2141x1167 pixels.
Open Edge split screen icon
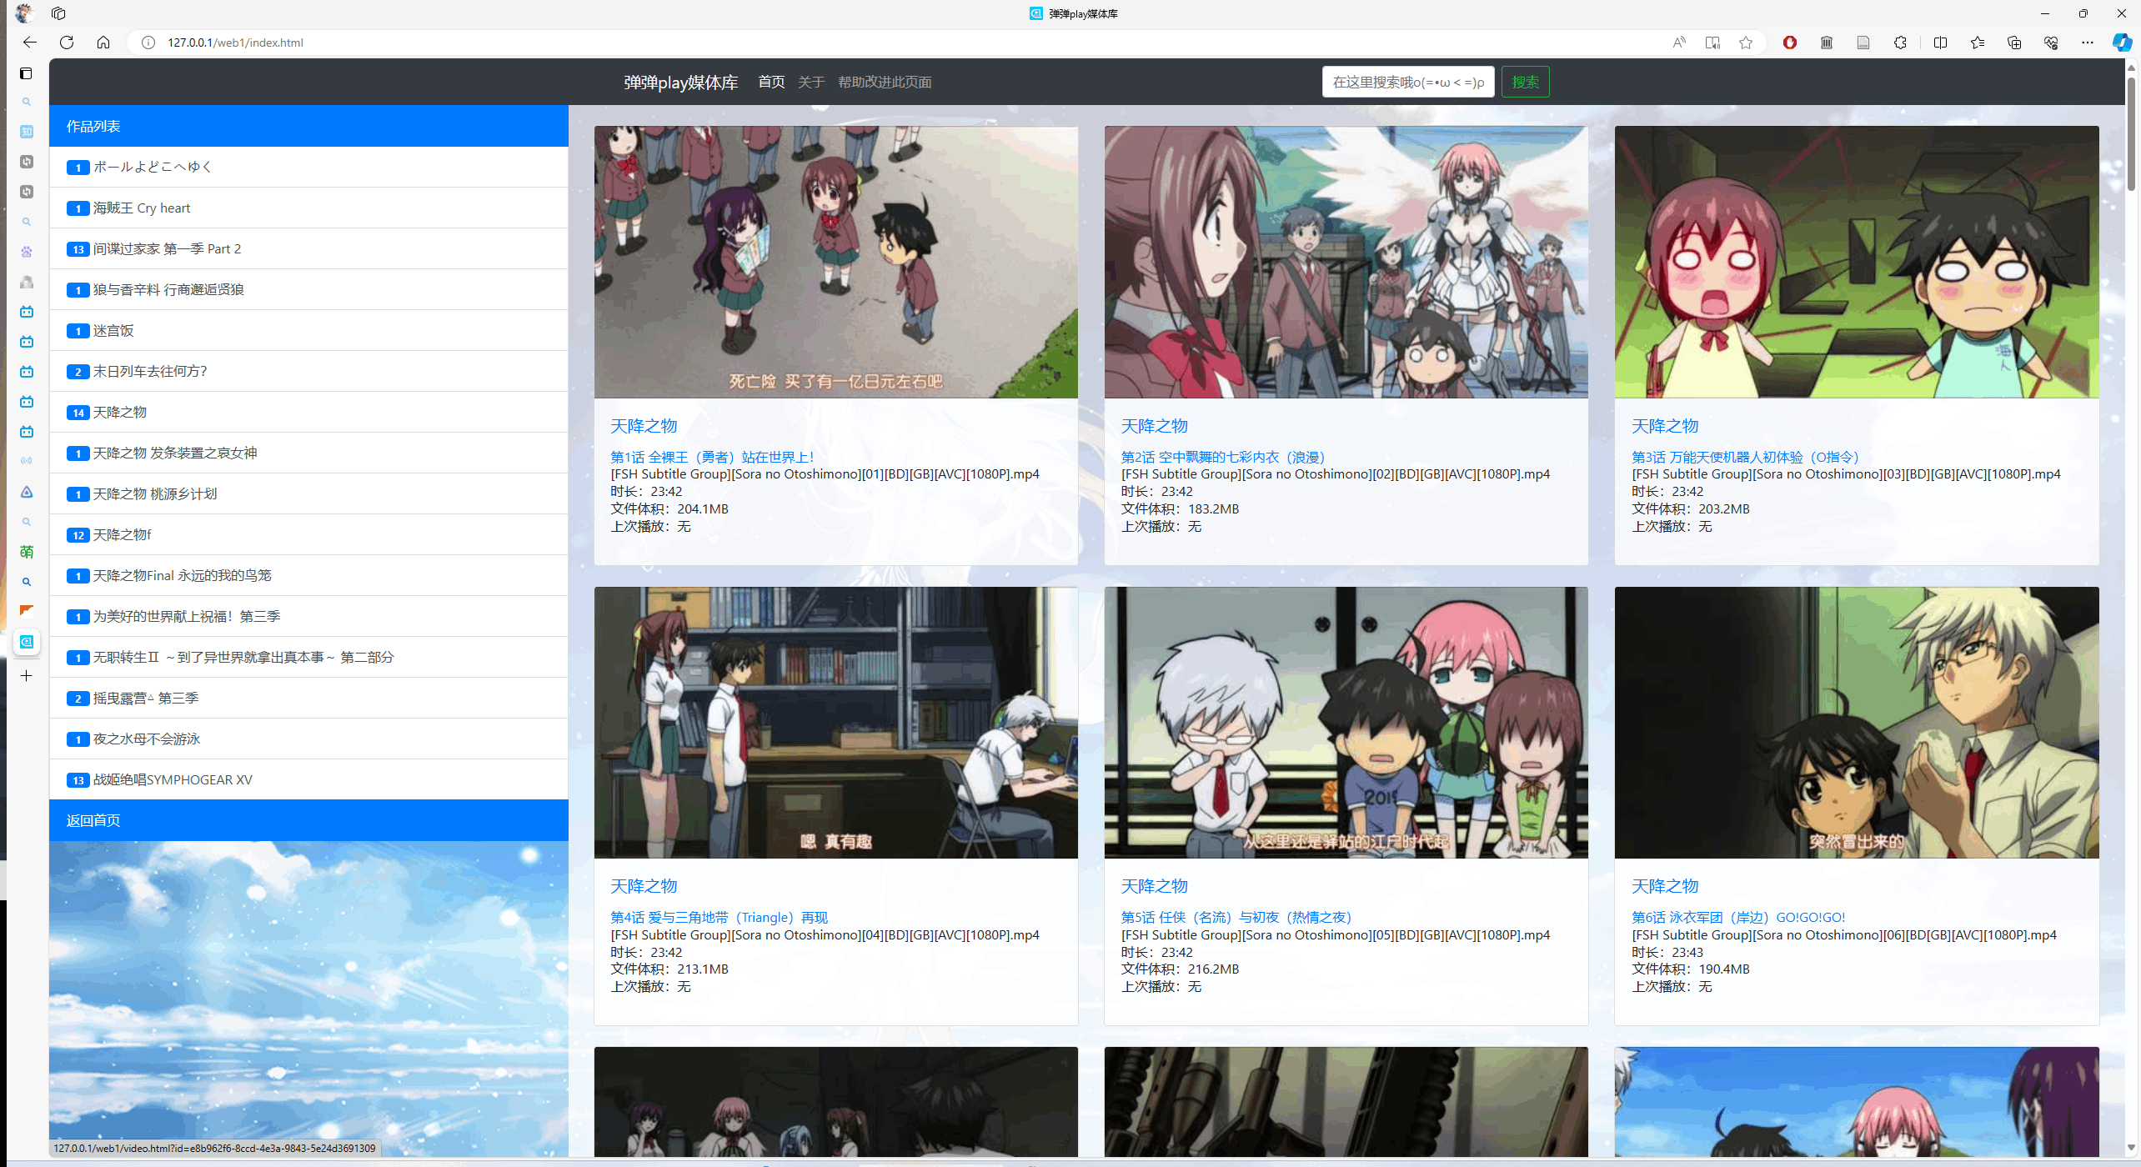(x=1940, y=43)
